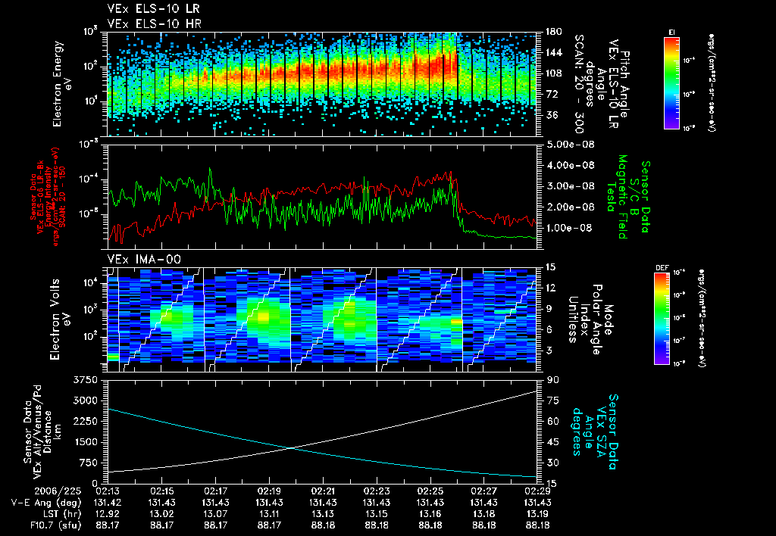The height and width of the screenshot is (536, 776).
Task: Click the 02:27 time tick label
Action: pyautogui.click(x=484, y=491)
